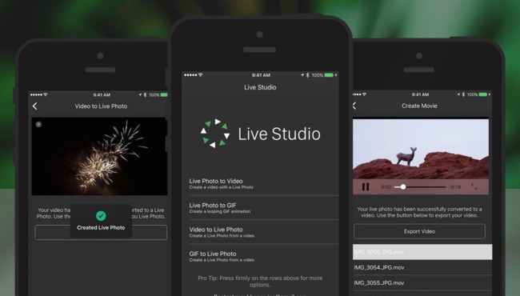Image resolution: width=520 pixels, height=296 pixels.
Task: Tap the fullscreen expand icon on video player
Action: click(474, 187)
